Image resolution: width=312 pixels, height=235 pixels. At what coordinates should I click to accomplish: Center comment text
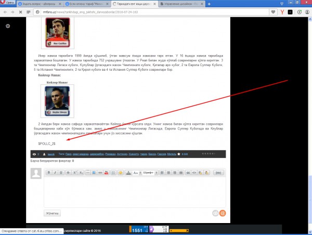tap(168, 173)
